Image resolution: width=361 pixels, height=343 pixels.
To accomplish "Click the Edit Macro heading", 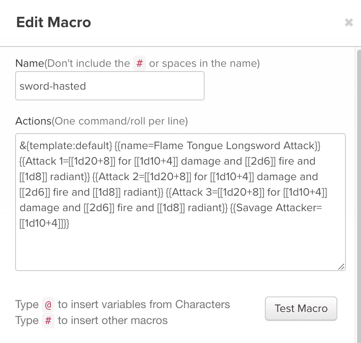I will pyautogui.click(x=54, y=22).
